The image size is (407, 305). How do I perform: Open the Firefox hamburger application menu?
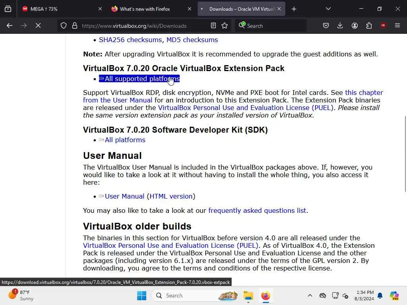point(397,26)
